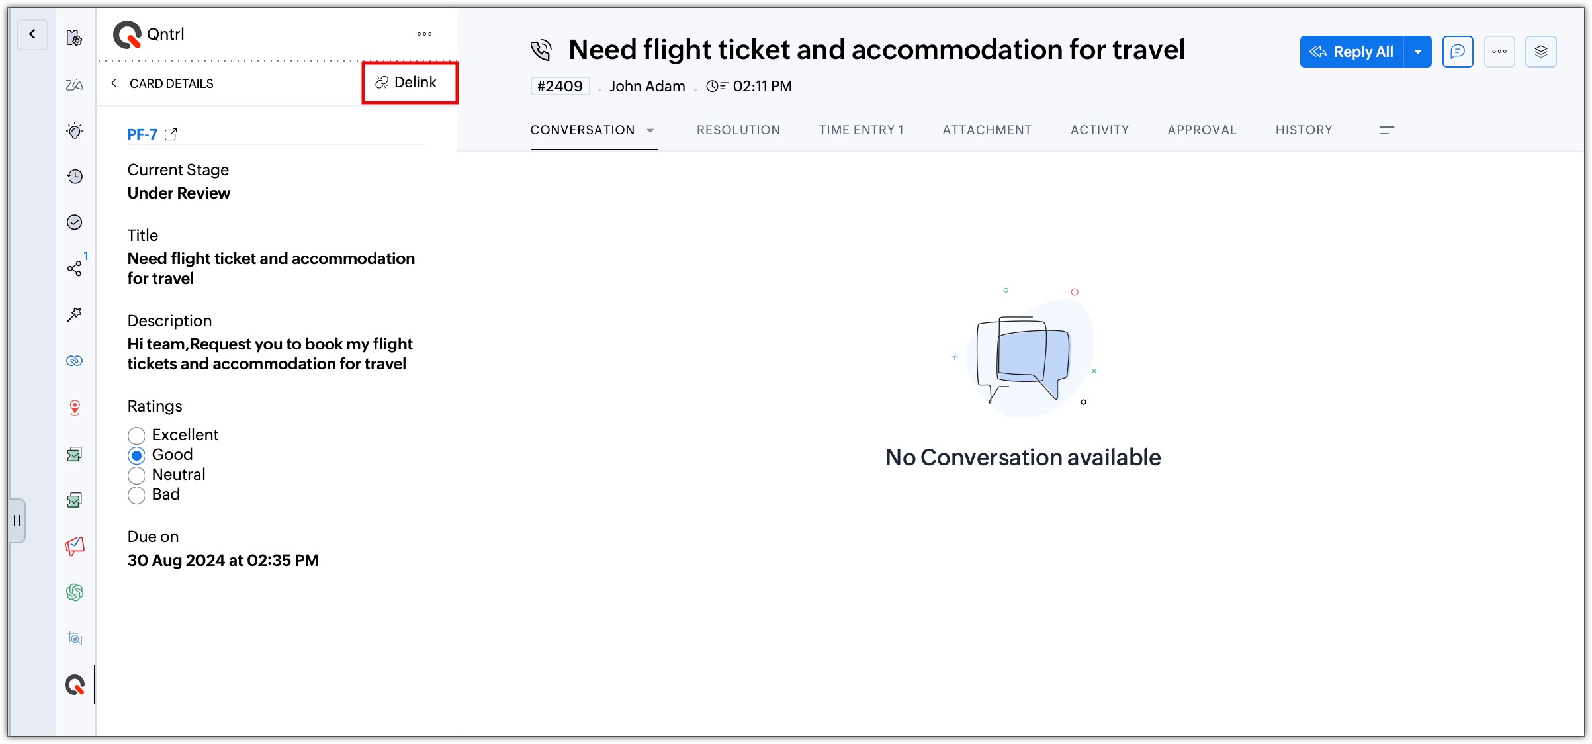Open PF-7 card in new window
The image size is (1592, 744).
click(171, 134)
